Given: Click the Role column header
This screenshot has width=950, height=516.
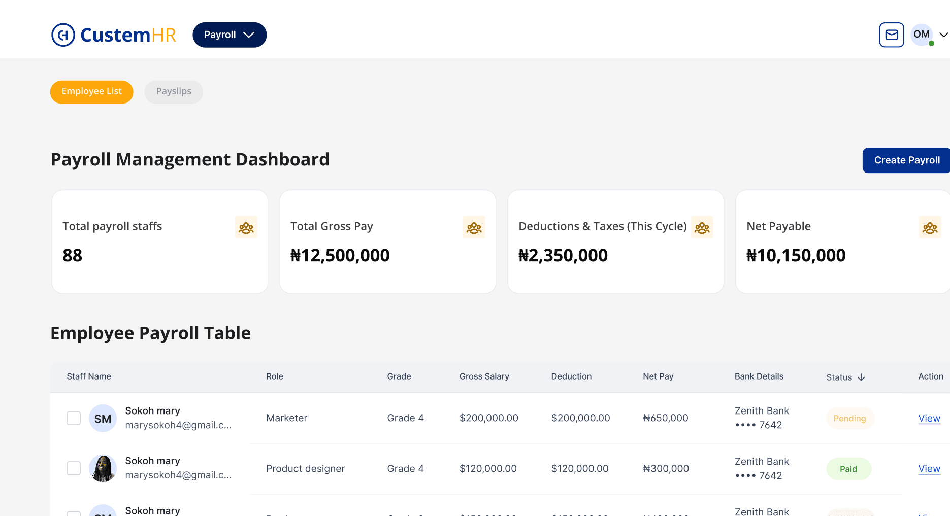Looking at the screenshot, I should tap(275, 376).
